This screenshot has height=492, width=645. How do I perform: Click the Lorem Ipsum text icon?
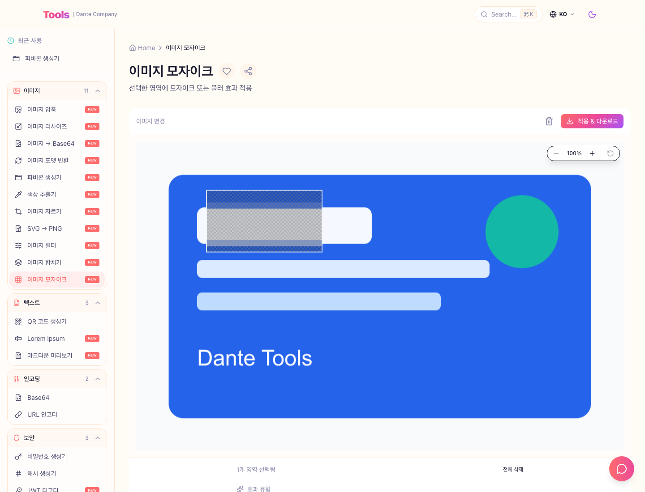point(18,339)
